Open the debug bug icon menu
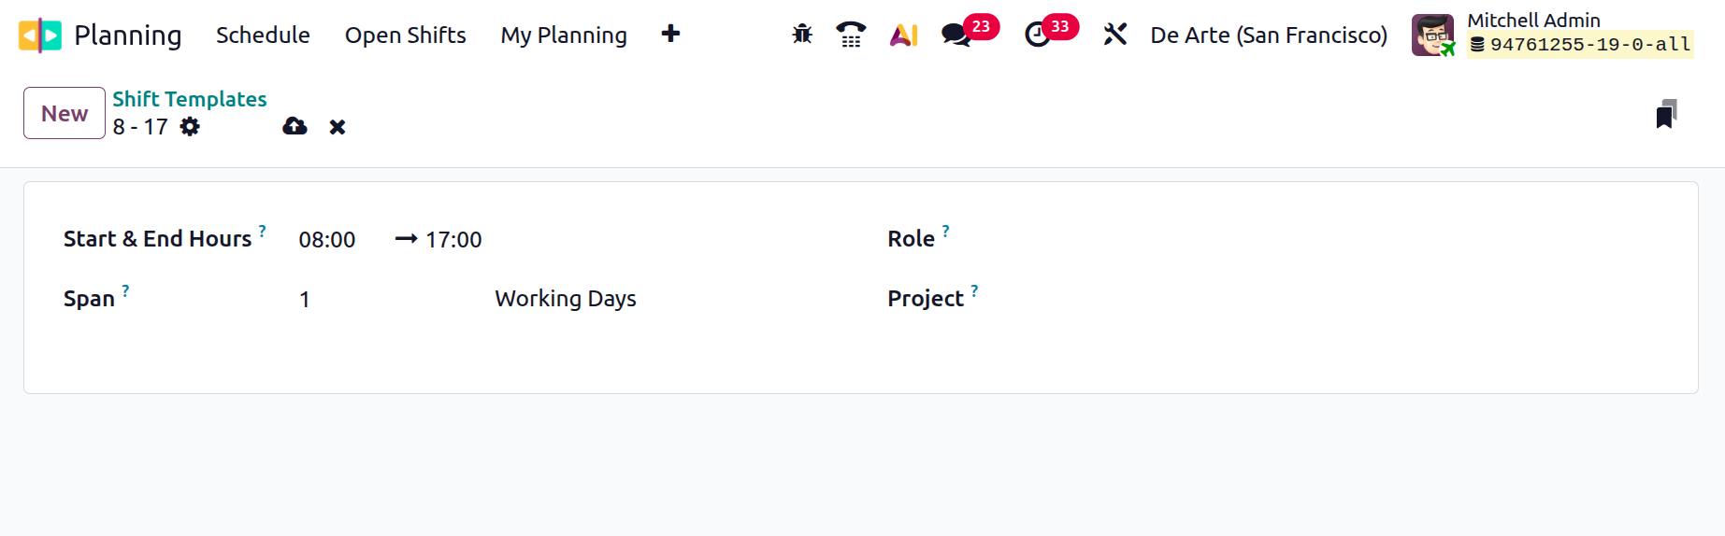The height and width of the screenshot is (536, 1725). (x=802, y=35)
